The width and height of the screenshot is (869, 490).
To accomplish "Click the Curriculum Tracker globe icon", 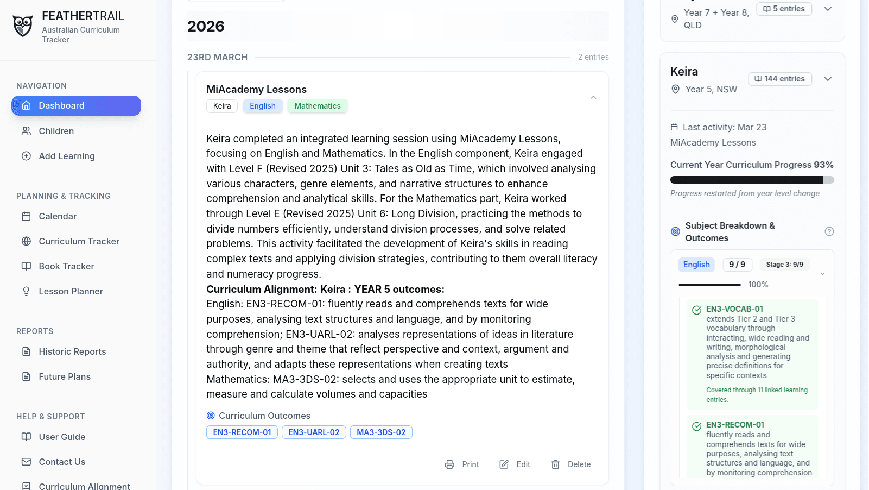I will [26, 241].
